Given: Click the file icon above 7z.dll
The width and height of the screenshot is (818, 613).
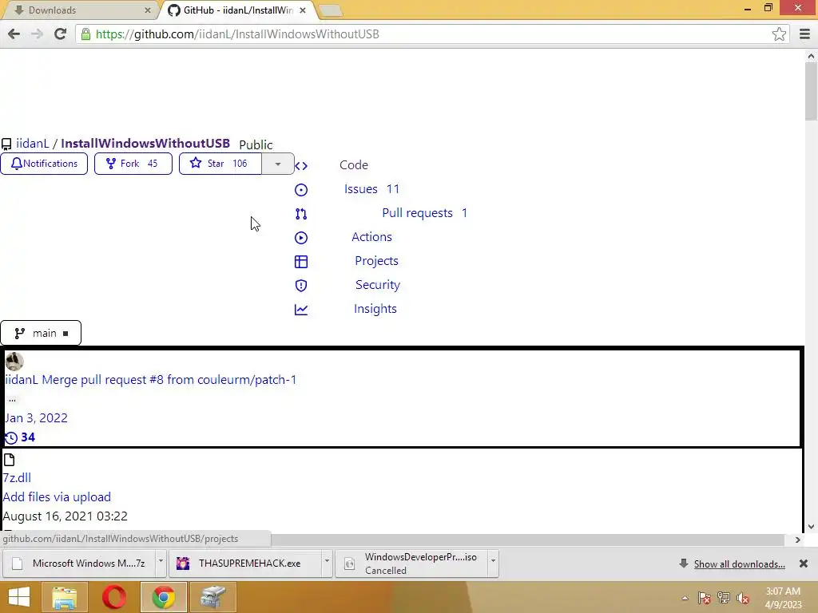Looking at the screenshot, I should 9,460.
